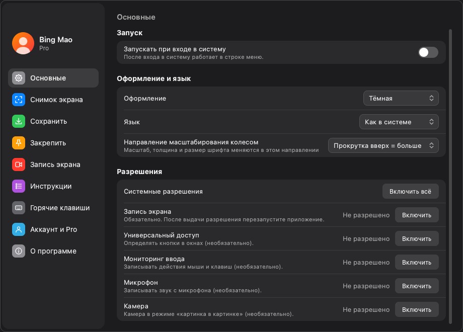This screenshot has height=332, width=463.
Task: Click the Разрешения section heading
Action: tap(139, 172)
